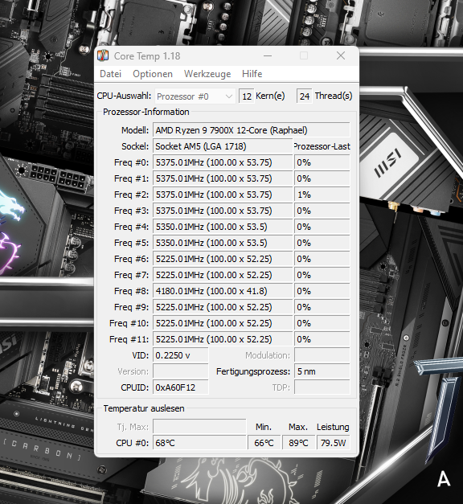The image size is (463, 504).
Task: Click the 1% load value for Freq #2
Action: point(322,195)
